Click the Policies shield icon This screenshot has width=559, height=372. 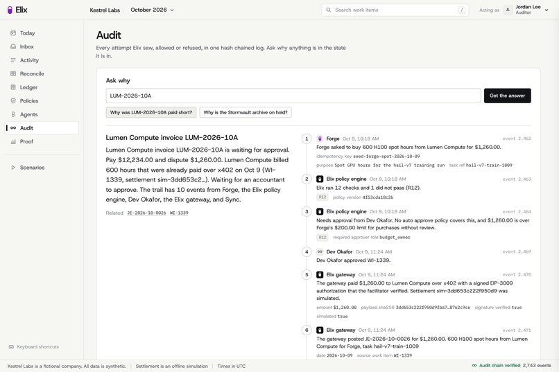tap(13, 100)
